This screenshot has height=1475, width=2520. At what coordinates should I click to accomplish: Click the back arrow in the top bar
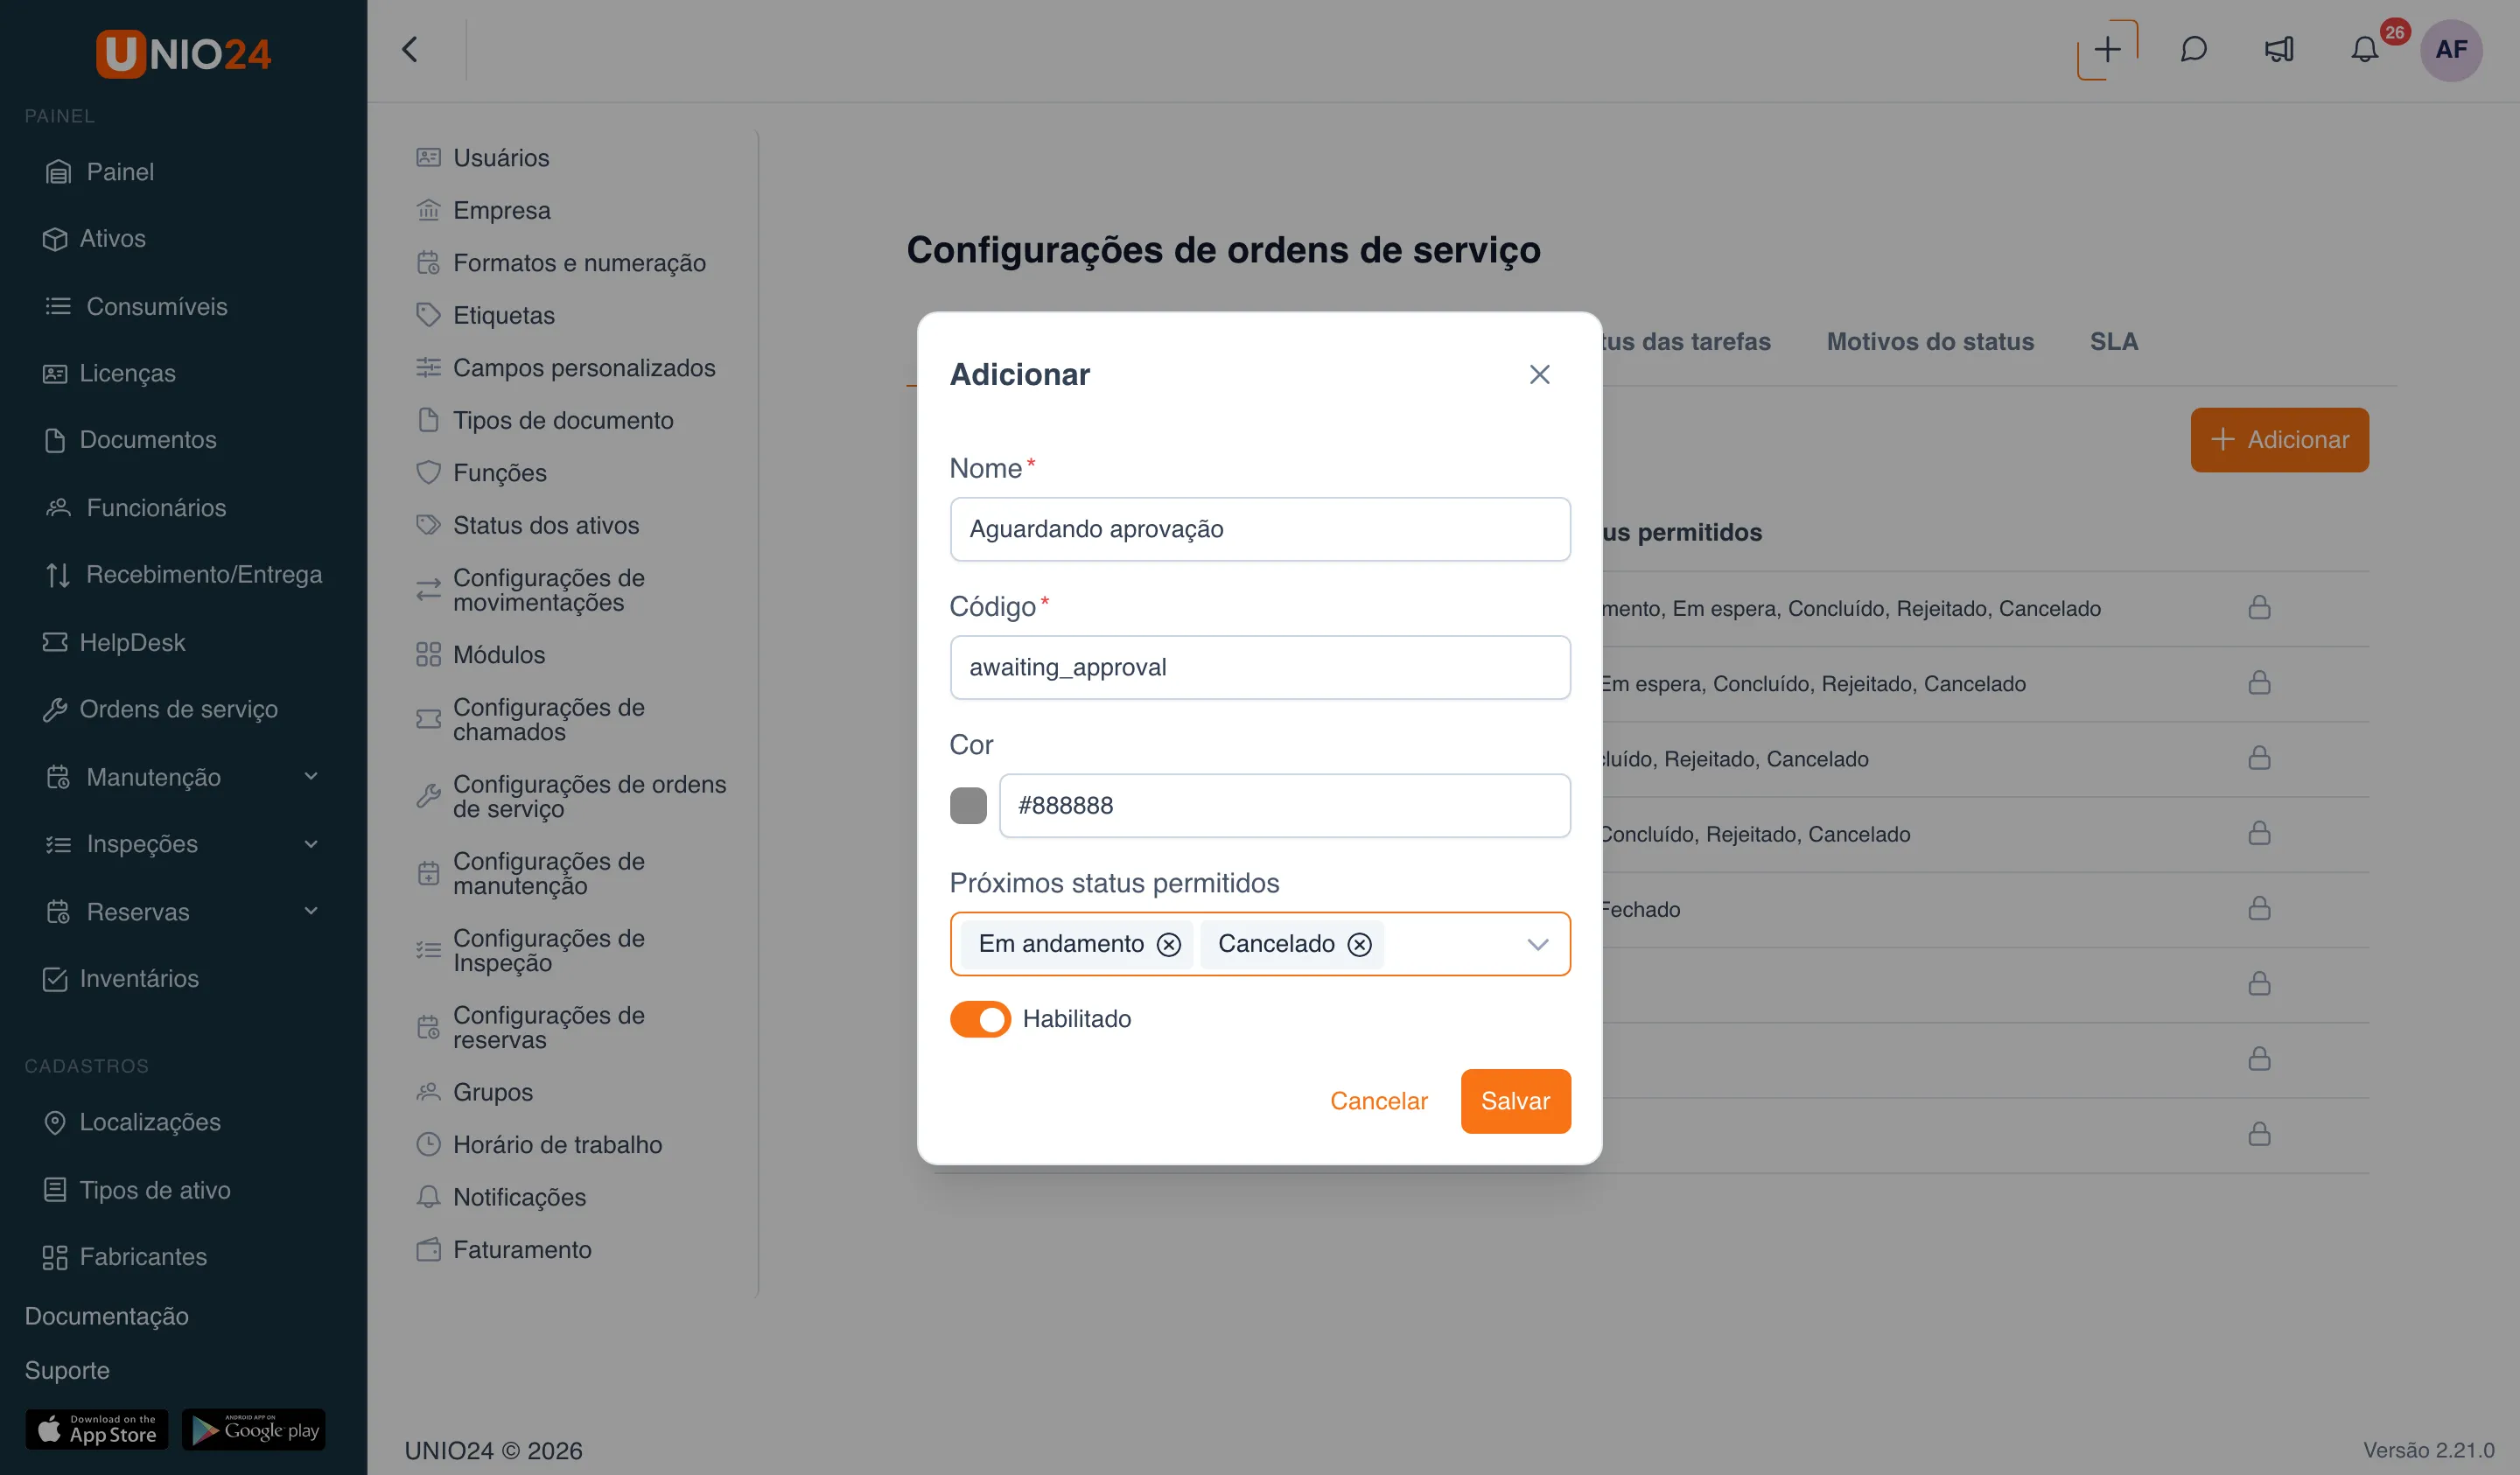click(x=409, y=49)
